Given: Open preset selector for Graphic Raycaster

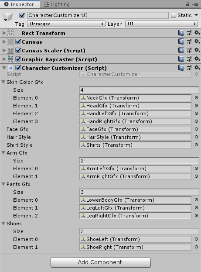Looking at the screenshot, I should click(189, 59).
